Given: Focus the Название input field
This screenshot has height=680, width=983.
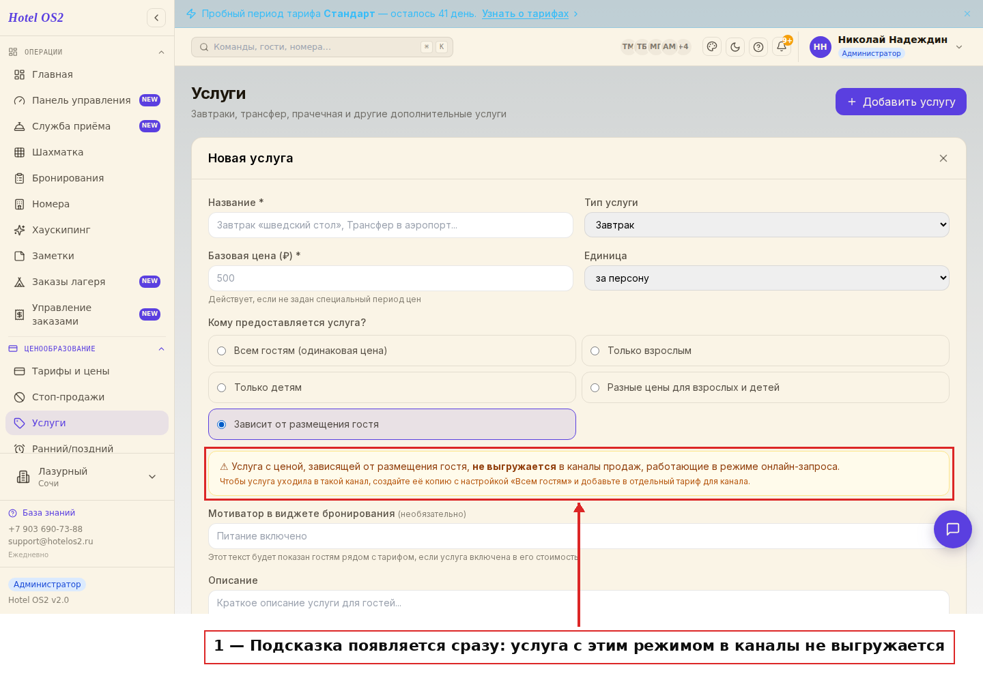Looking at the screenshot, I should pos(390,225).
